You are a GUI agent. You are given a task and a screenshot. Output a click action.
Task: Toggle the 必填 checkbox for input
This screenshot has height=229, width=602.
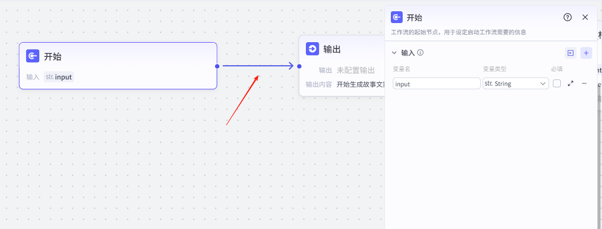[x=557, y=84]
